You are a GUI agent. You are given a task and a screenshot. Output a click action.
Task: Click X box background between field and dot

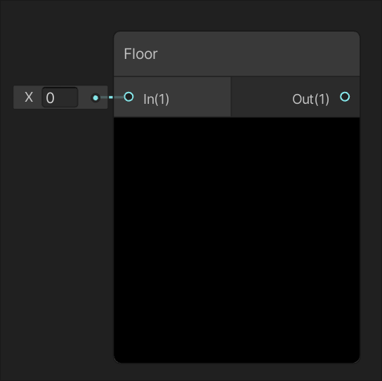(x=84, y=98)
